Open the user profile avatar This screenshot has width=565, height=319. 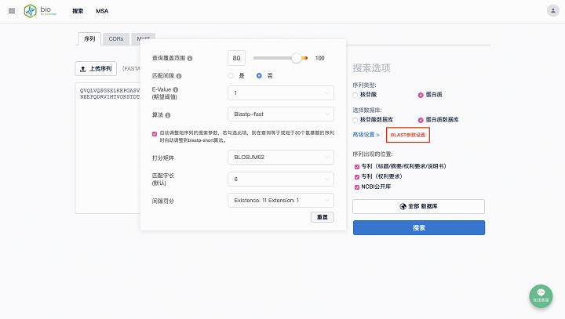point(552,11)
